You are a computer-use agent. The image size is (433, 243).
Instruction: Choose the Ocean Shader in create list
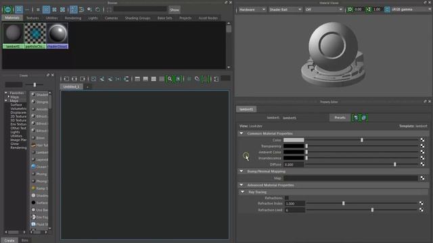(x=39, y=167)
